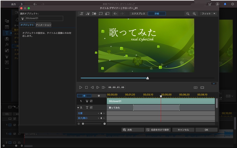Open the アニメーション tab
237x148 pixels.
pyautogui.click(x=43, y=25)
